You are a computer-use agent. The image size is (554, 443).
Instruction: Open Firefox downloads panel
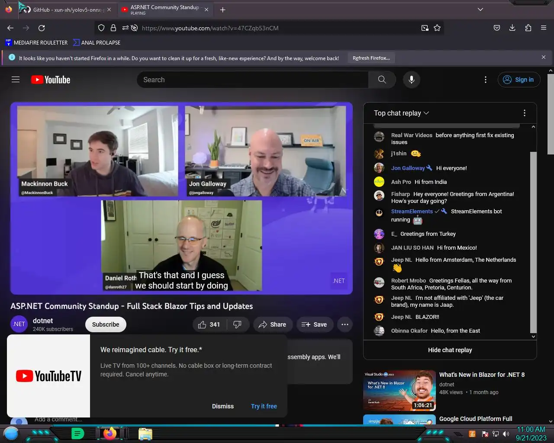[512, 28]
